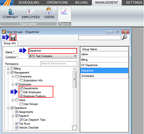Uncheck the Departments permission checkbox

(21, 88)
